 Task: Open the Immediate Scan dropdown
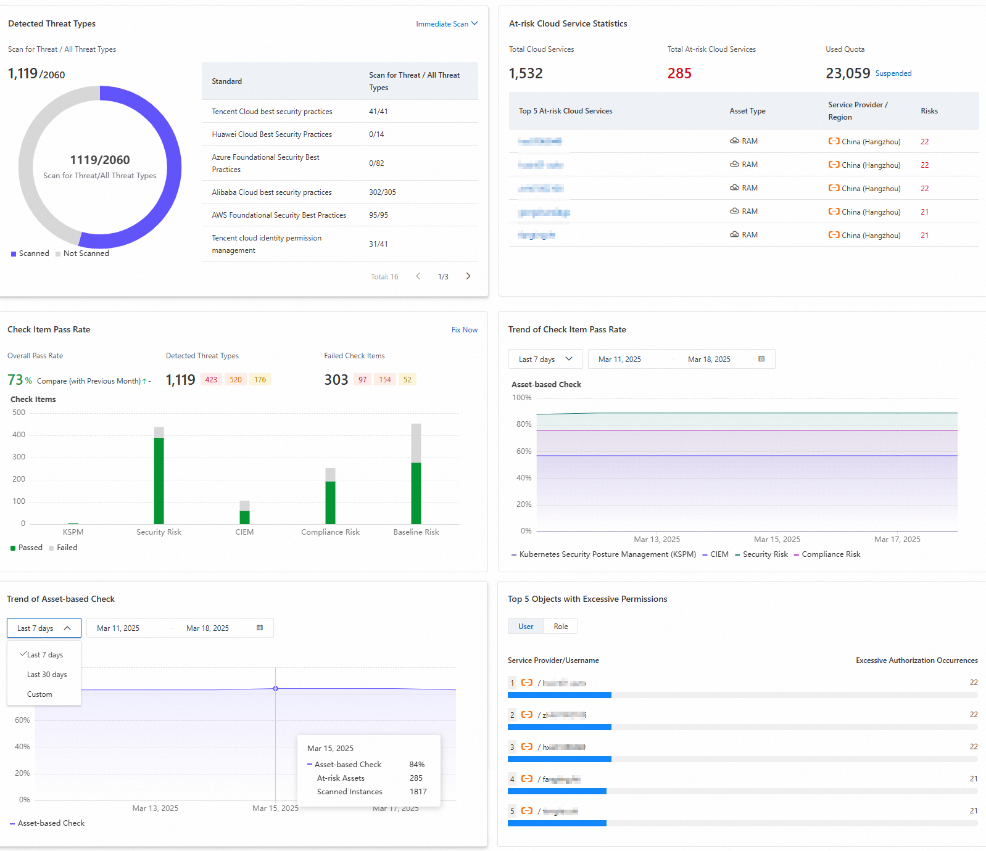(447, 24)
